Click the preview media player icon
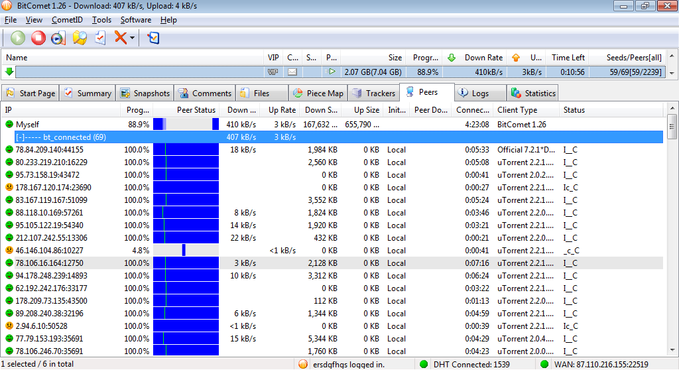 click(x=58, y=38)
